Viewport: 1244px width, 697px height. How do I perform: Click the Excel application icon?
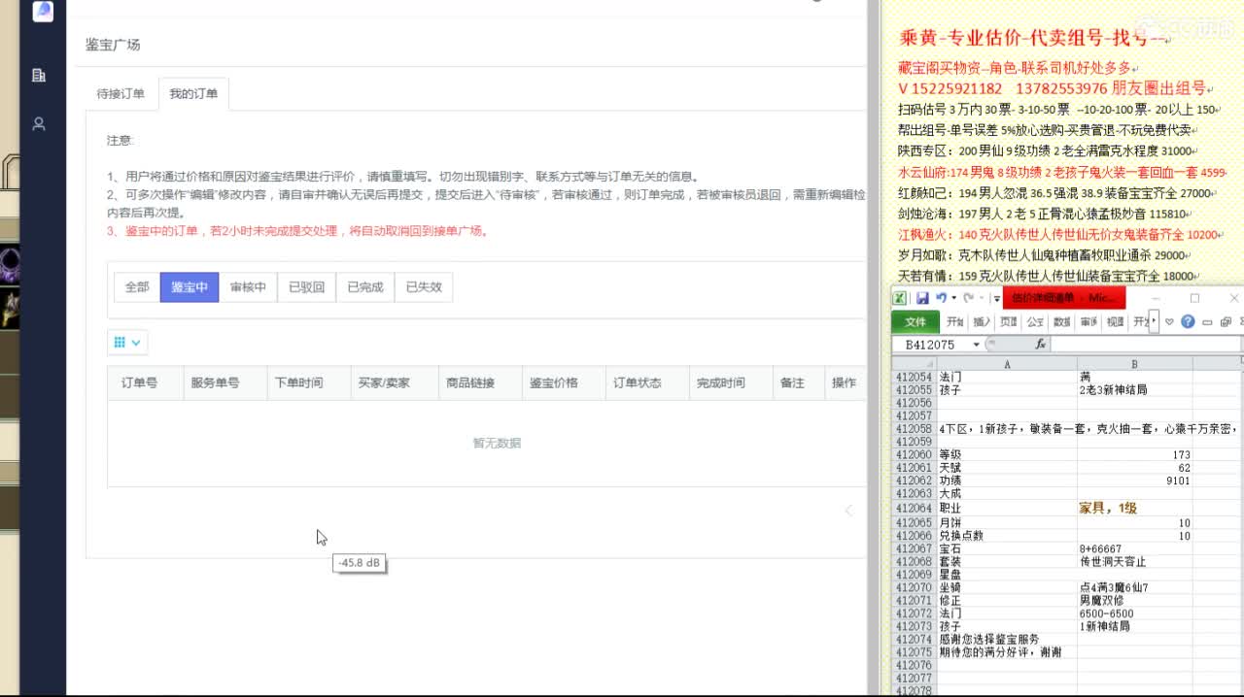point(900,298)
